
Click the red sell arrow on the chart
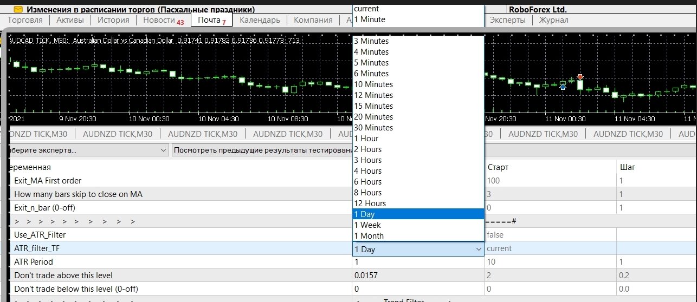pos(580,77)
